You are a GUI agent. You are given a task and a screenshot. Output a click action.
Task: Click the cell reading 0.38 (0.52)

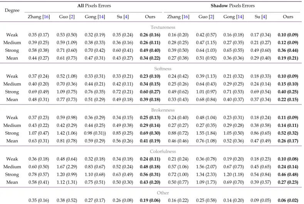67,200
